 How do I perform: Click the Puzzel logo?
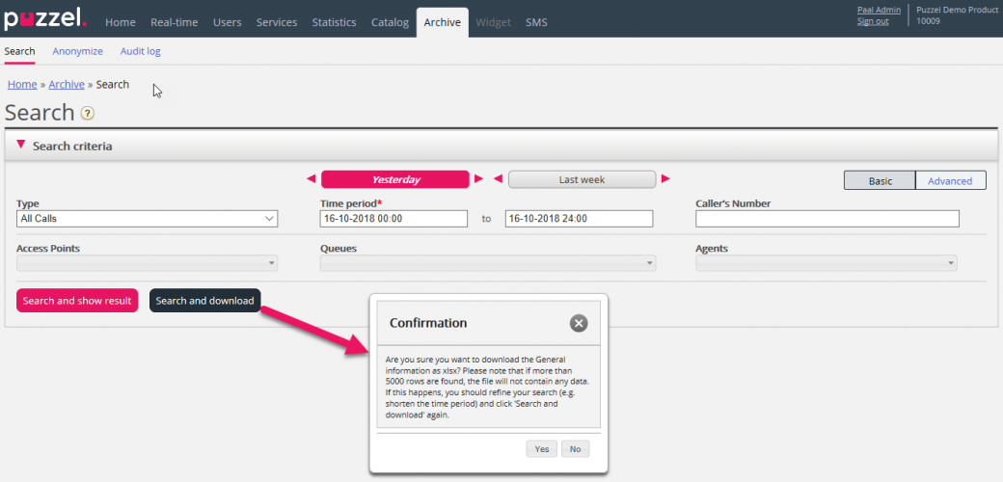click(x=45, y=19)
